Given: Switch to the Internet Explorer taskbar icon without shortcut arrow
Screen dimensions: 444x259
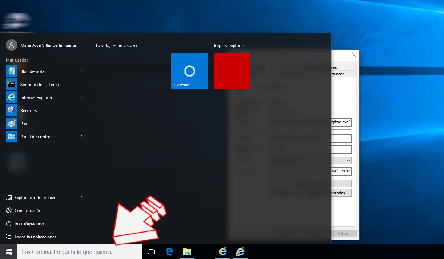Looking at the screenshot, I should click(x=222, y=252).
